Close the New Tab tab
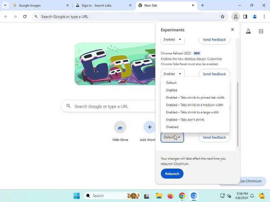Screen dimensions: 270x202 tap(193, 5)
